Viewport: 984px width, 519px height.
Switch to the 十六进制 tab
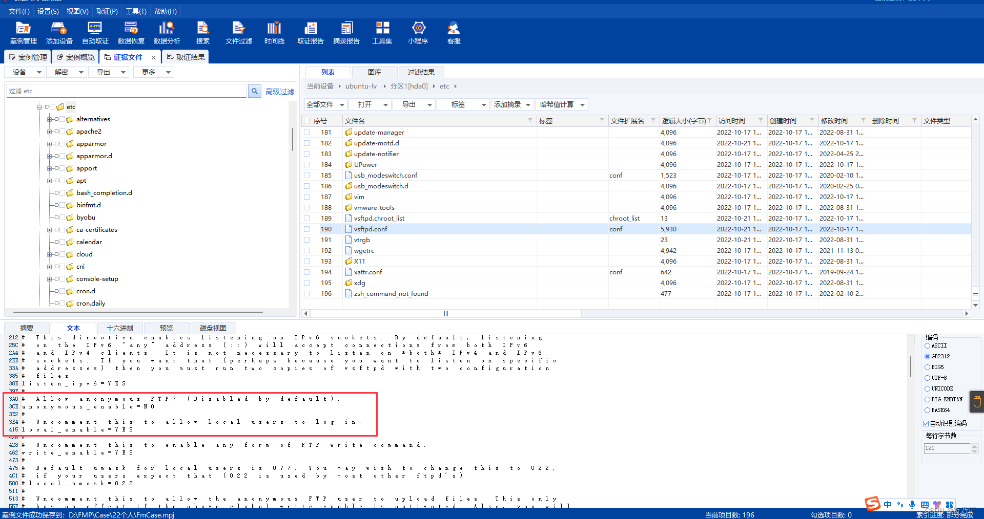(120, 328)
